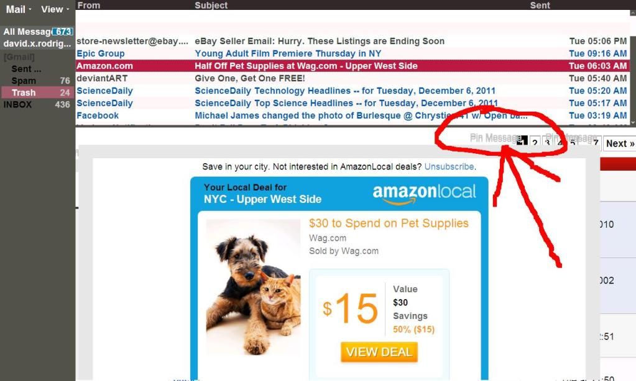The image size is (636, 381).
Task: Click the Unsubscribe link
Action: (x=449, y=166)
